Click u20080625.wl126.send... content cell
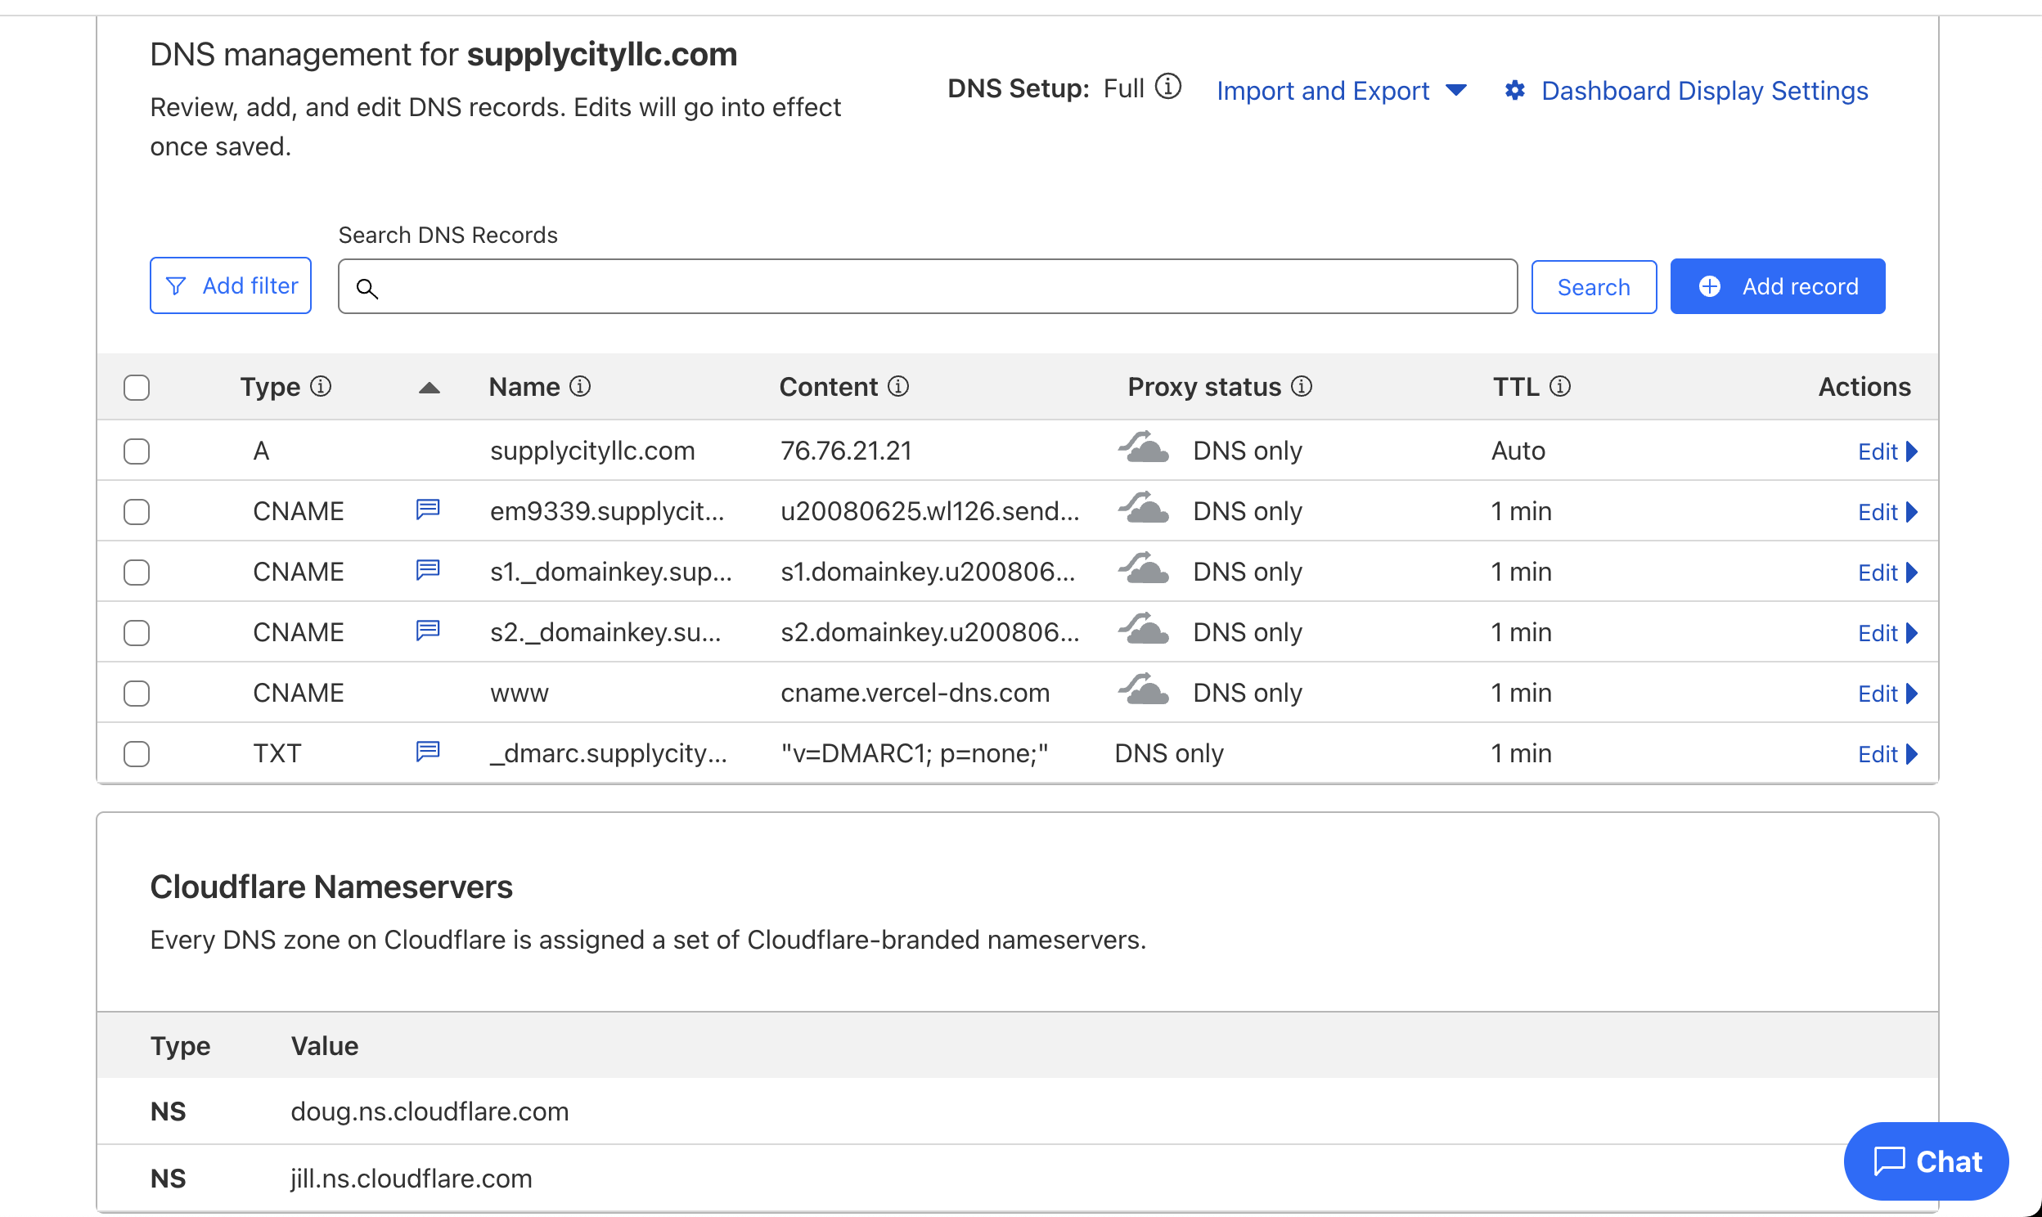This screenshot has width=2042, height=1217. 929,511
